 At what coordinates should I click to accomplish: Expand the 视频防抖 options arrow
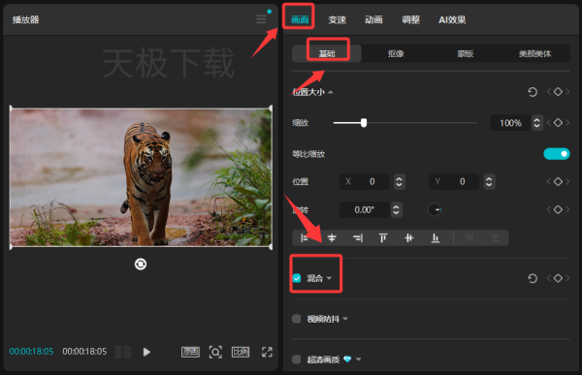(x=345, y=319)
